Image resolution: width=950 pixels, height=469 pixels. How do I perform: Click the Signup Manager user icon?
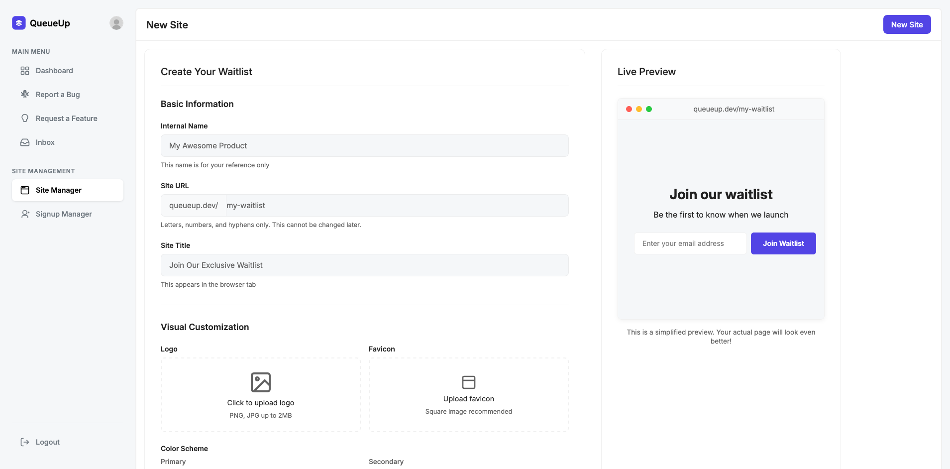coord(25,214)
